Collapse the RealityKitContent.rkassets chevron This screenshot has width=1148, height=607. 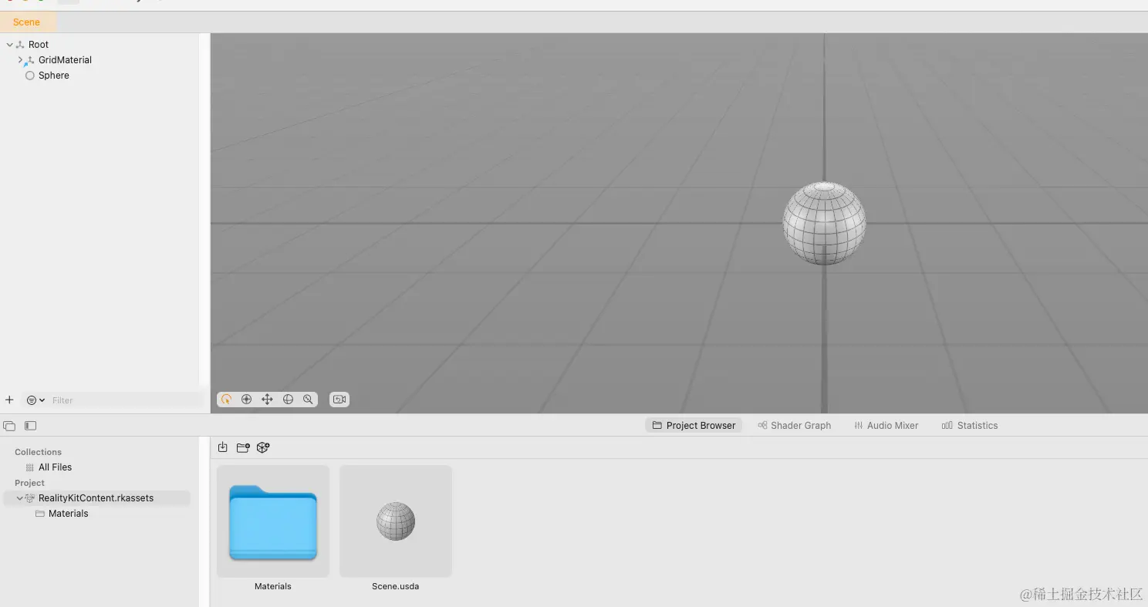(x=20, y=498)
